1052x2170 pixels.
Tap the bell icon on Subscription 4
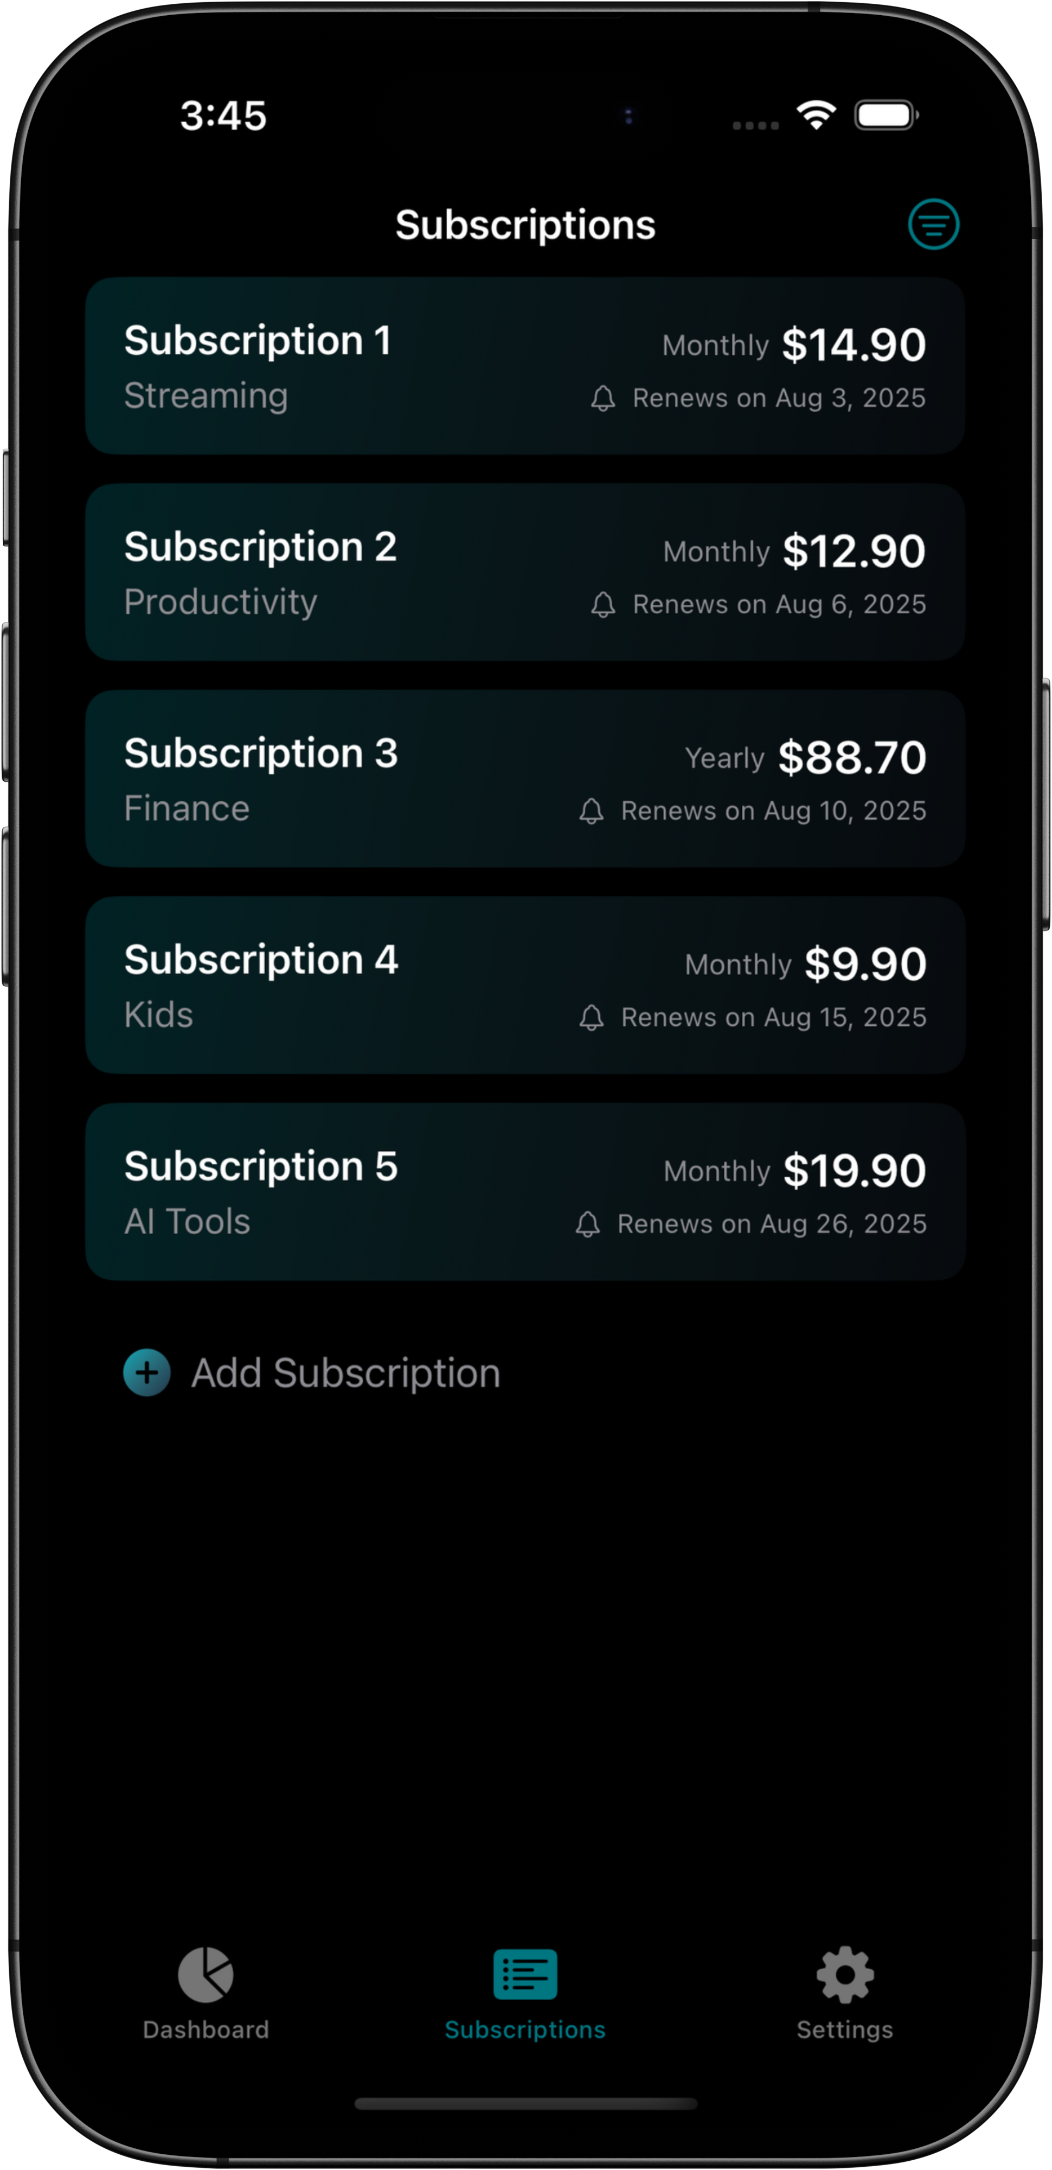point(591,1018)
